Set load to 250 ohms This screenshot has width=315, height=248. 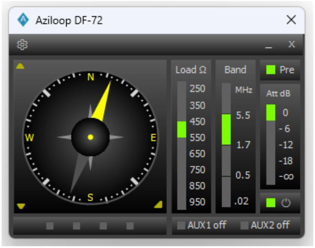(x=197, y=89)
